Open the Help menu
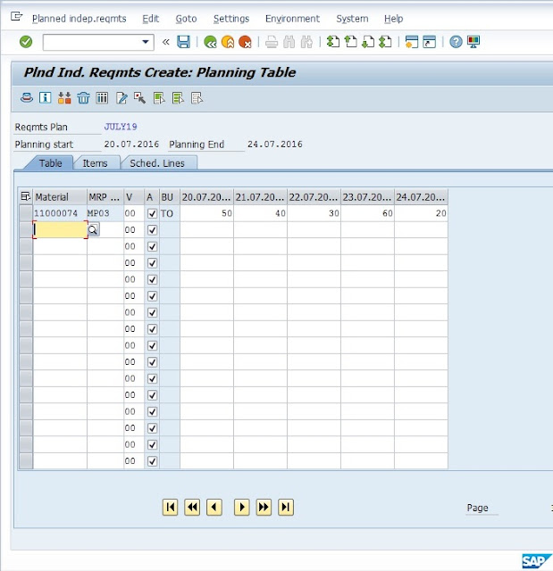The width and height of the screenshot is (553, 571). [393, 19]
